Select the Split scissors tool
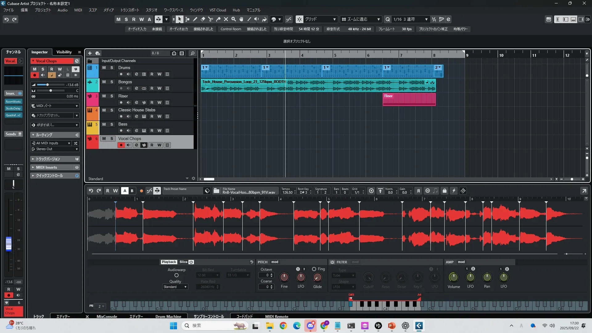This screenshot has height=333, width=592. [211, 19]
